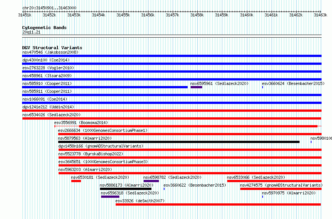Select the short red bar for nsv6530181

pyautogui.click(x=76, y=181)
